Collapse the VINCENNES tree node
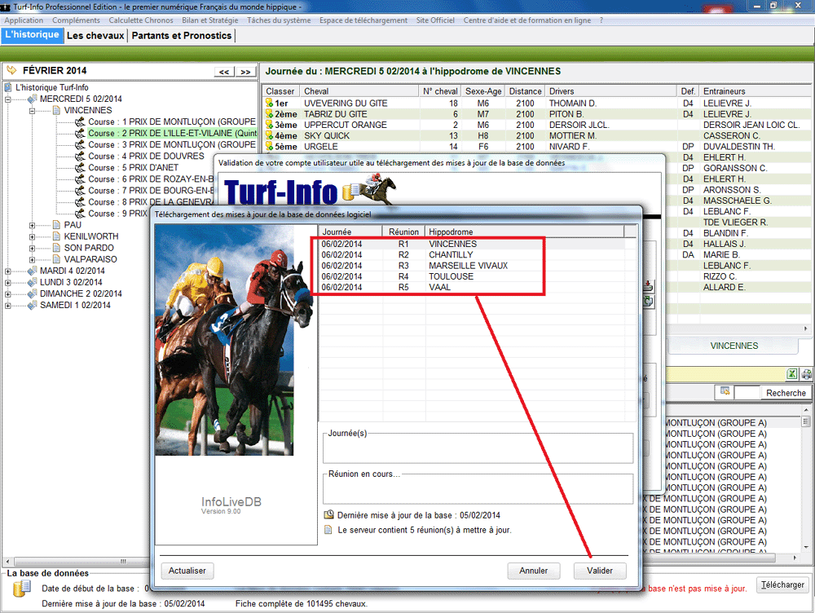 click(x=33, y=110)
